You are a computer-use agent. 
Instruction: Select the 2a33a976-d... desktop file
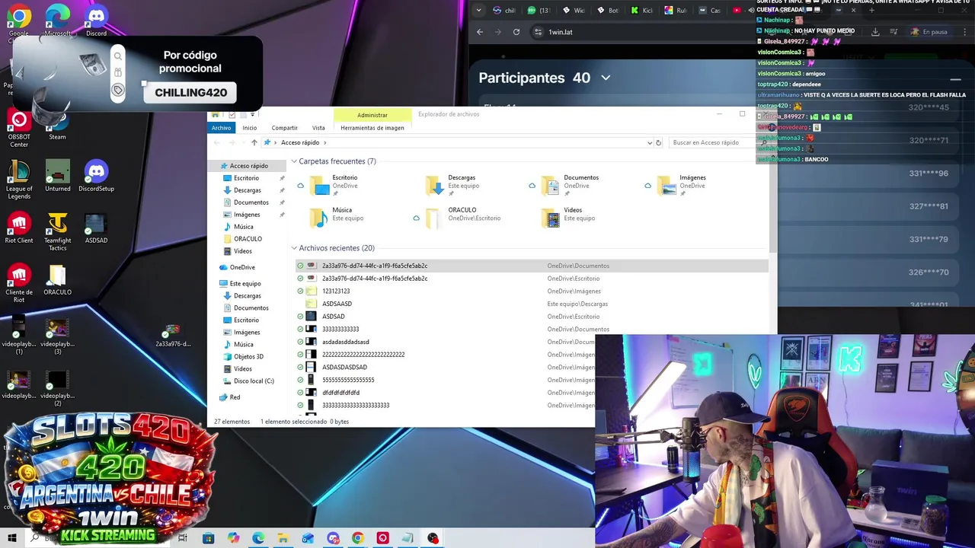tap(173, 335)
